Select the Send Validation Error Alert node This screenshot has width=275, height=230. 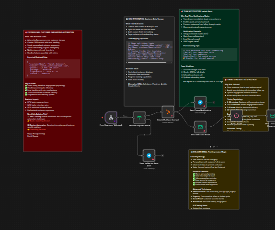tap(149, 155)
